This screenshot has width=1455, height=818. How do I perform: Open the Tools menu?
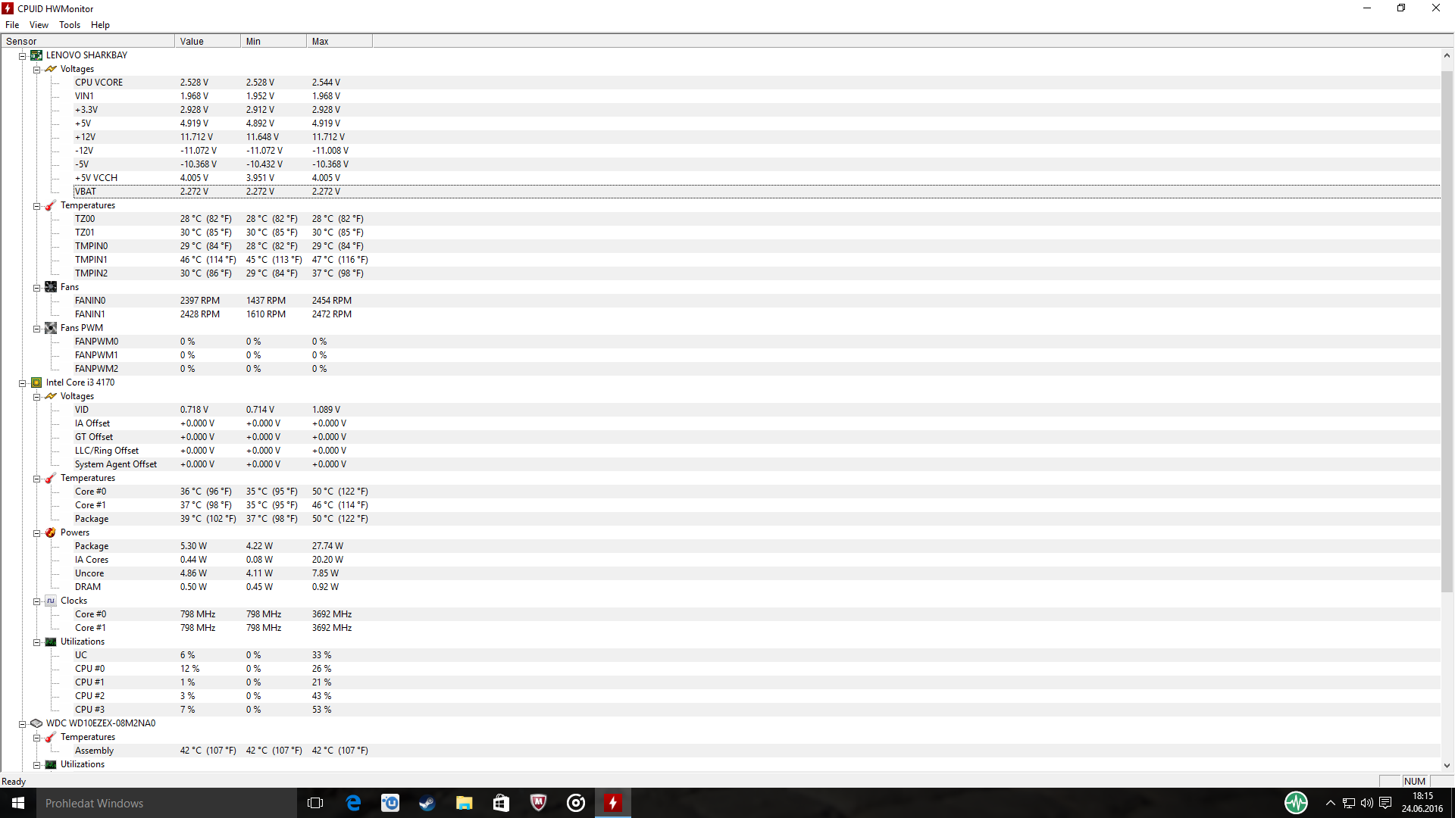tap(70, 25)
